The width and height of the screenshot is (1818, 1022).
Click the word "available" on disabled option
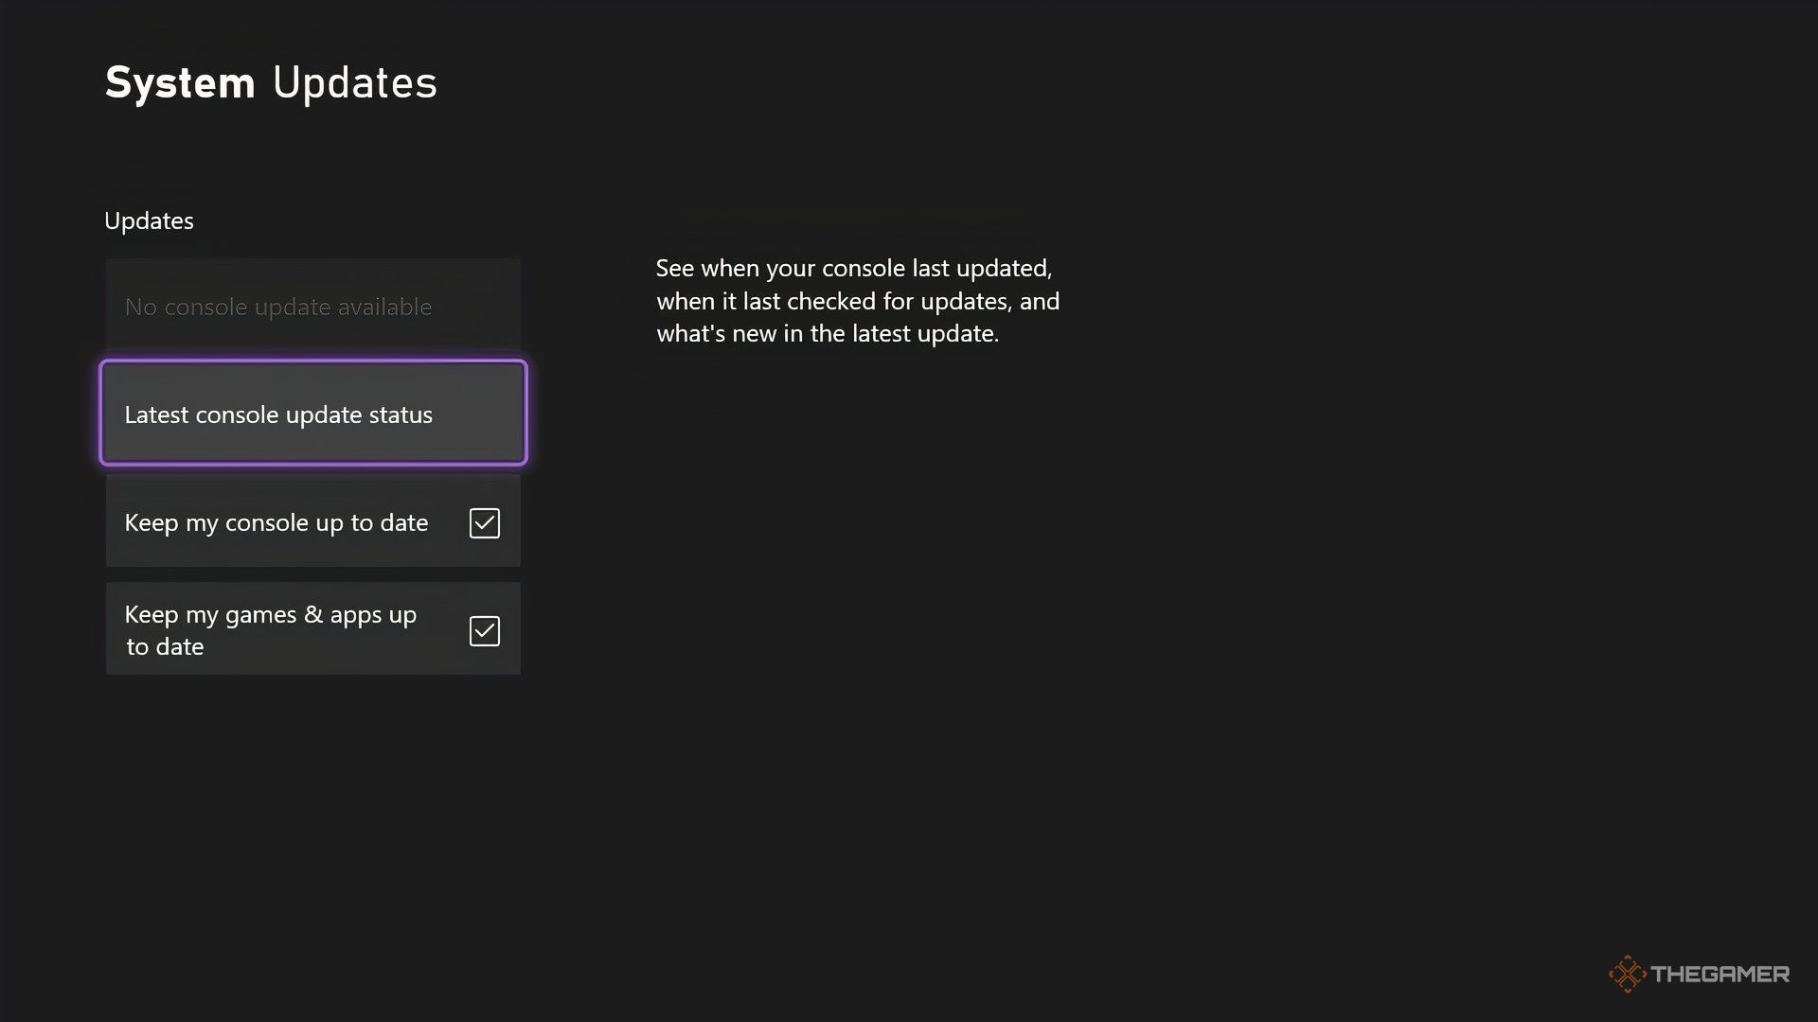(x=384, y=307)
